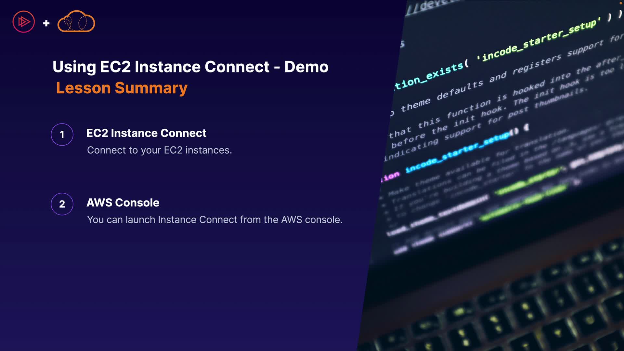Viewport: 624px width, 351px height.
Task: Click 'Connect to your EC2 instances.' text
Action: 159,150
